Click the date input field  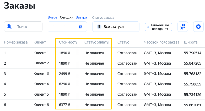click(63, 27)
